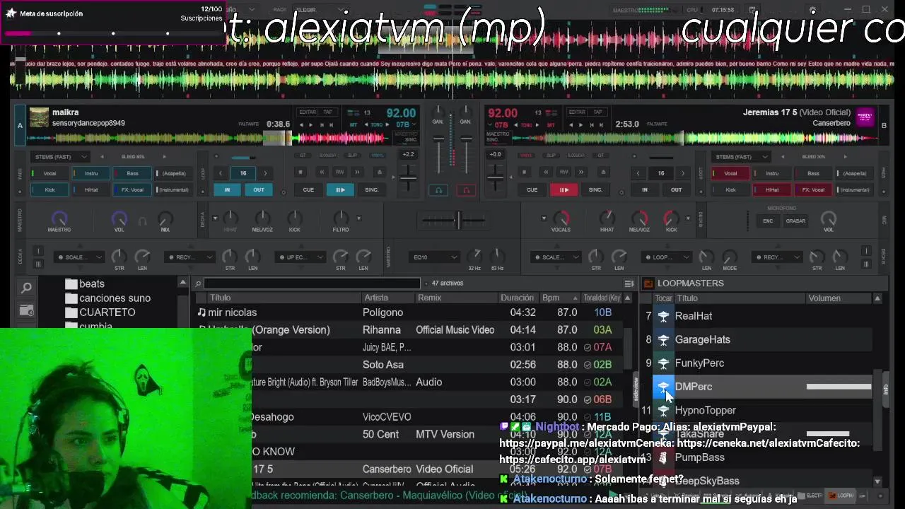The width and height of the screenshot is (905, 509).
Task: Play the FunkyPerc sample
Action: 663,363
